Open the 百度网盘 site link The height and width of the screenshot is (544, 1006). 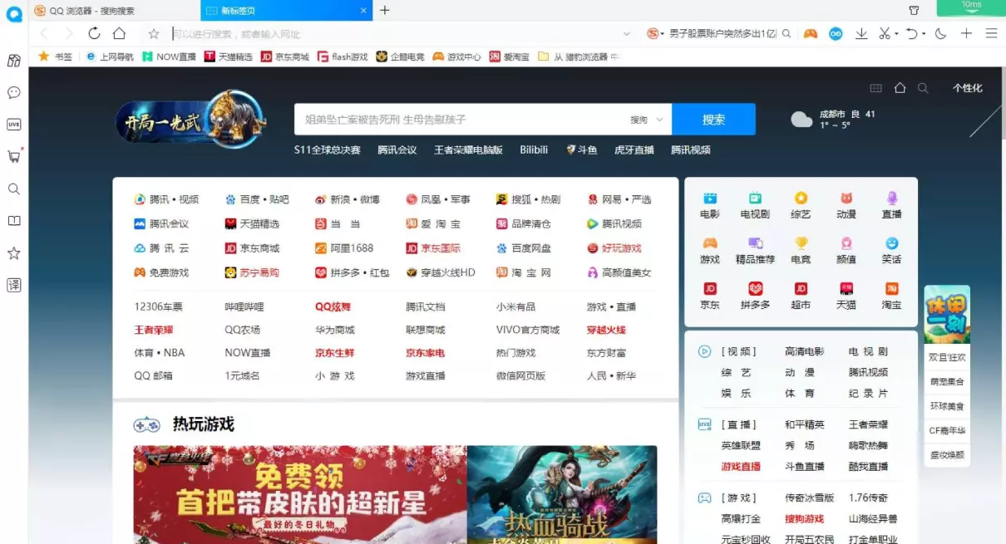coord(524,248)
